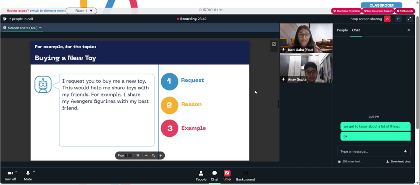Click the chat message 'we get to know about a lot of things'

click(375, 126)
